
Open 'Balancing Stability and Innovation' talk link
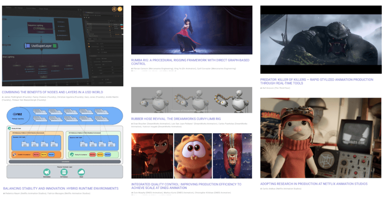point(61,188)
